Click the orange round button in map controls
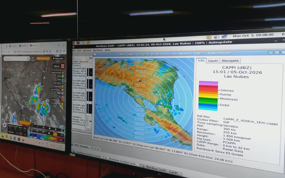 [x=55, y=134]
